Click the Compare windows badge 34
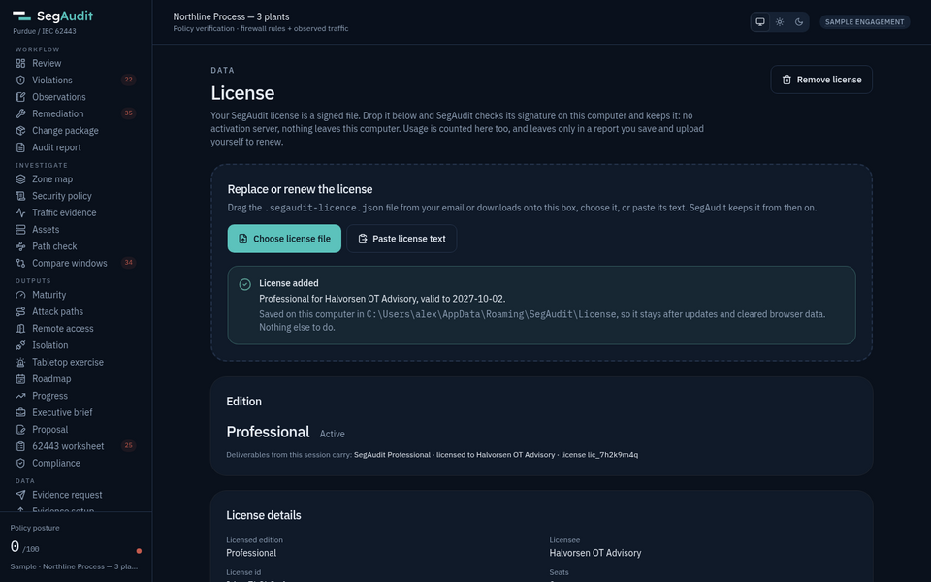This screenshot has width=931, height=582. click(x=128, y=263)
